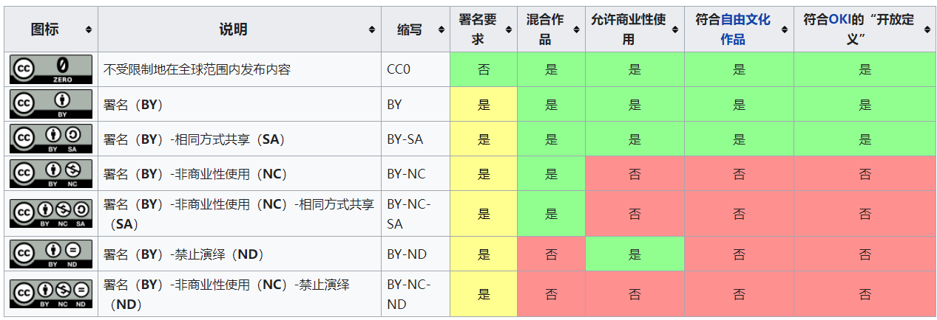Click the red 否 cell for BY-ND 混合作品
Screen dimensions: 937x320
[551, 254]
